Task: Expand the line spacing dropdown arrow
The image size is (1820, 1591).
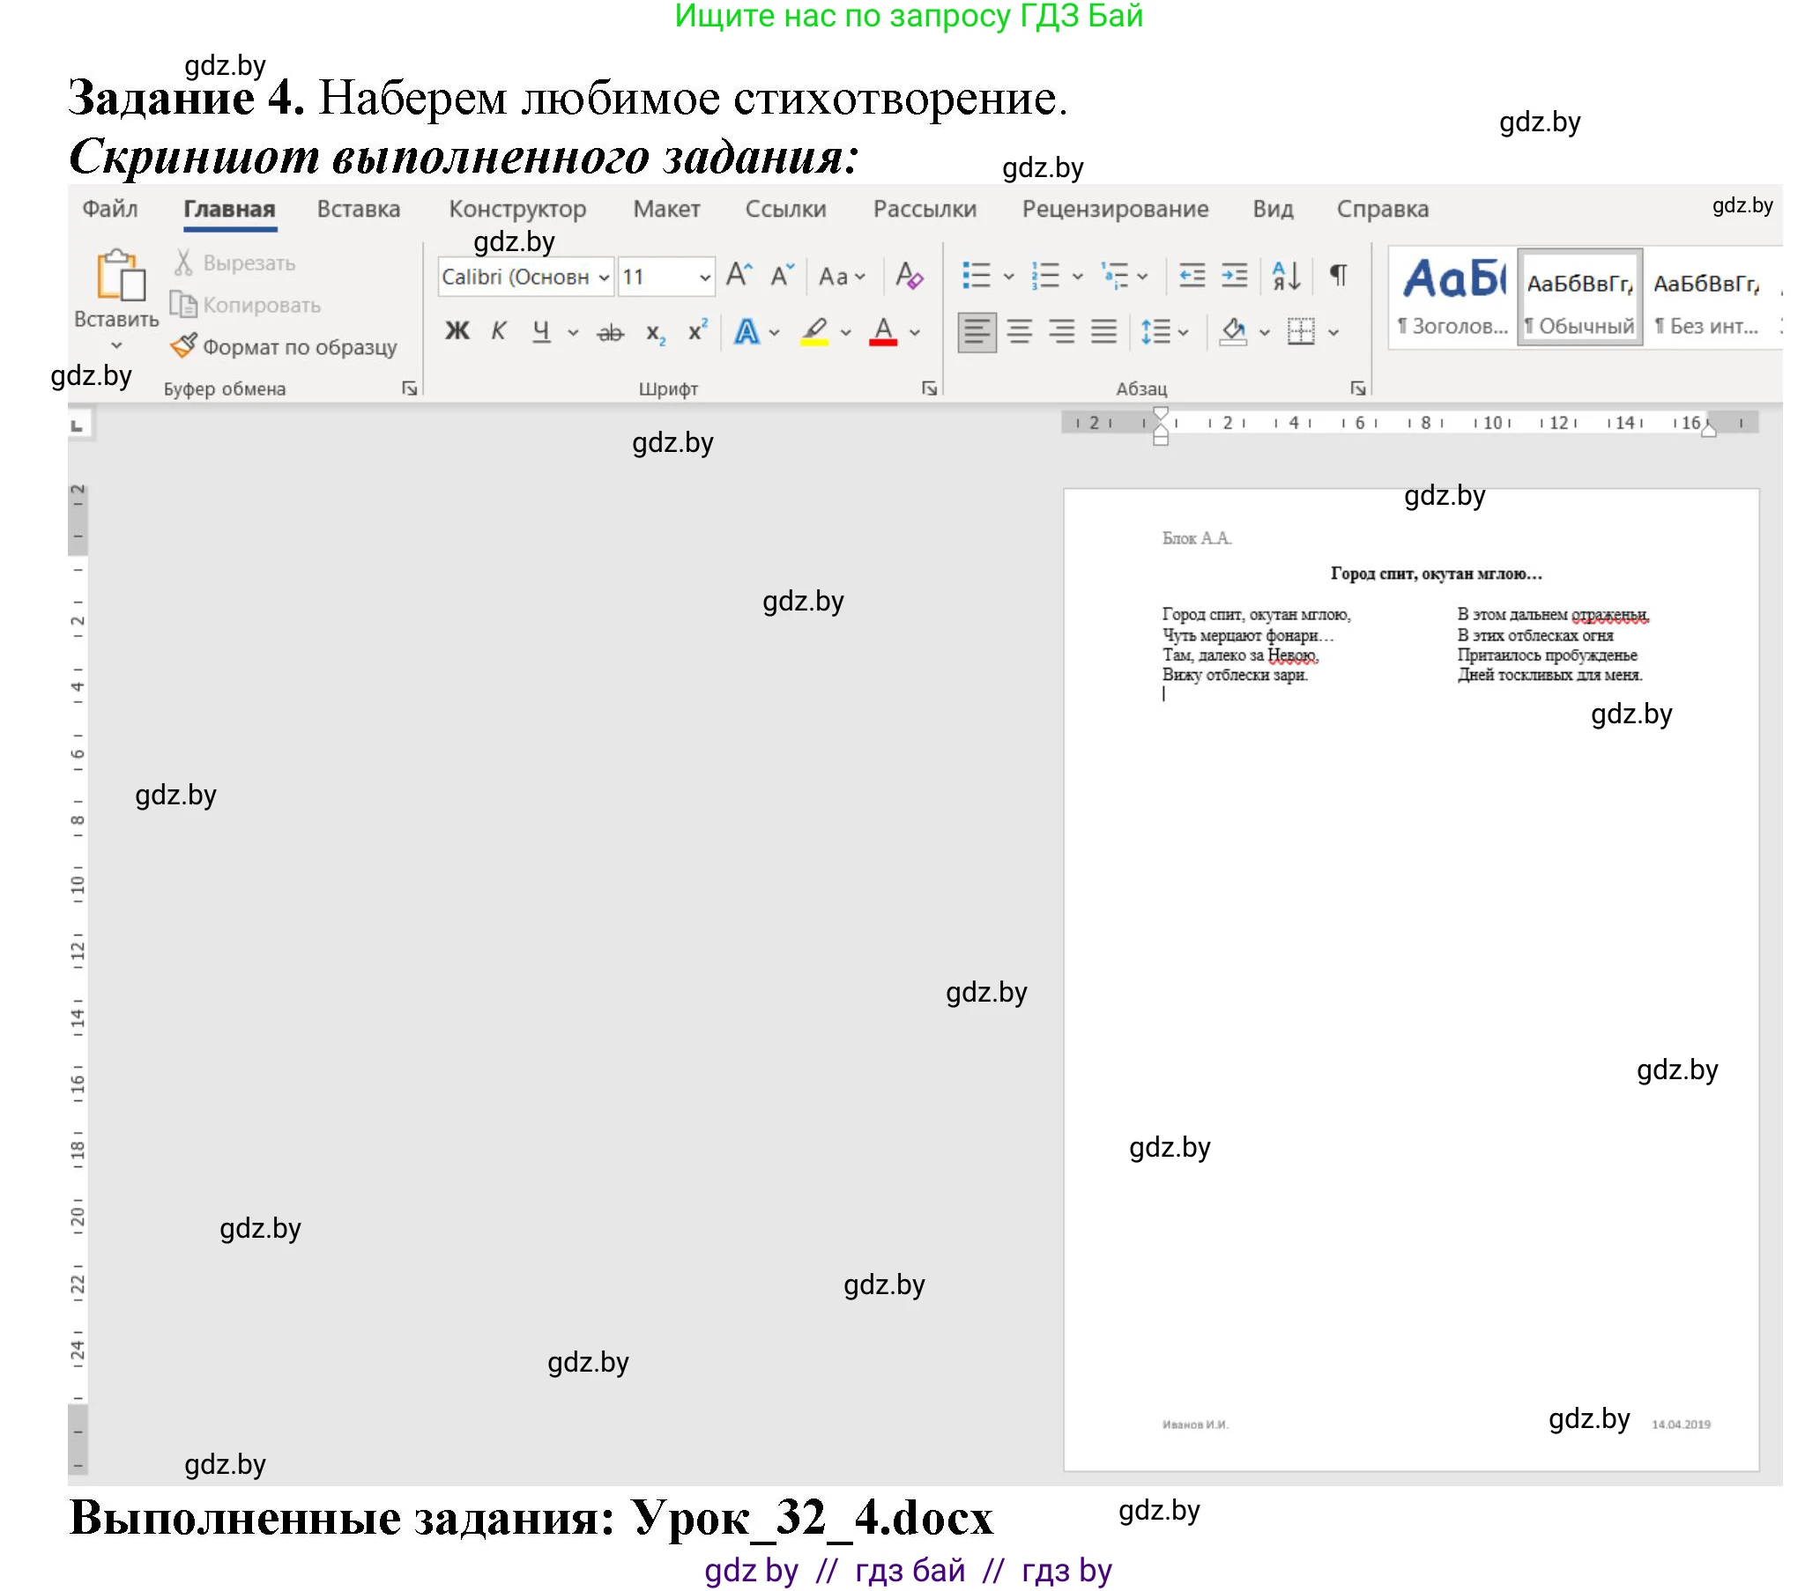Action: pyautogui.click(x=1183, y=333)
